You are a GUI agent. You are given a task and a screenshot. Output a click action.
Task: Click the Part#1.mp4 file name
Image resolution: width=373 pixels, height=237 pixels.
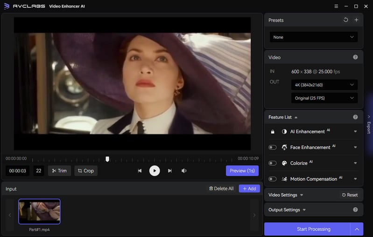coord(39,230)
